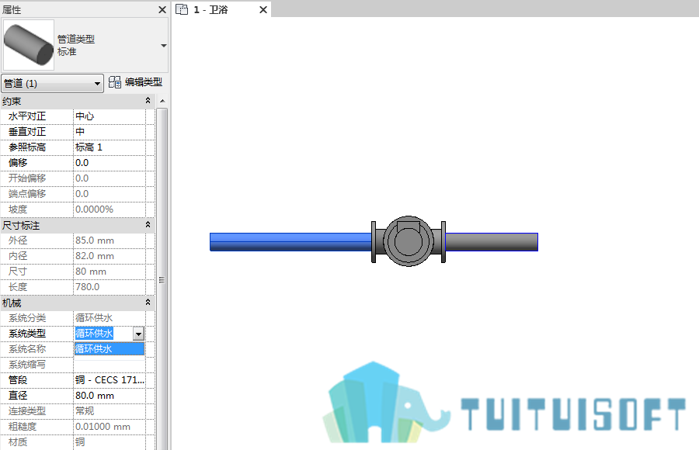Select the blue pipe segment in the view
Viewport: 699px width, 450px height.
coord(290,242)
